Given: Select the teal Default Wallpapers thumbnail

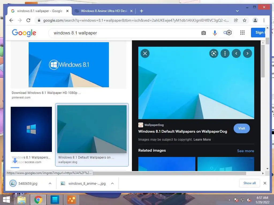Looking at the screenshot, I should click(92, 129).
